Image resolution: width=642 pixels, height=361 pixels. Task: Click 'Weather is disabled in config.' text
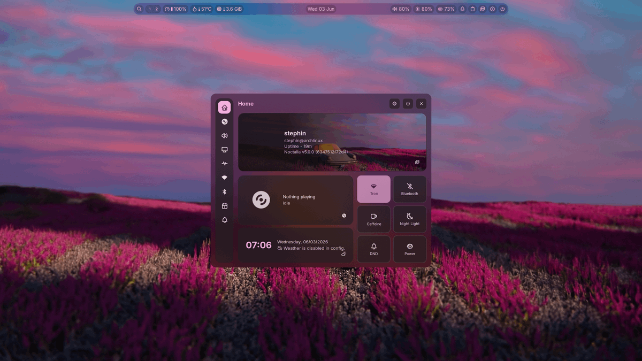click(314, 248)
